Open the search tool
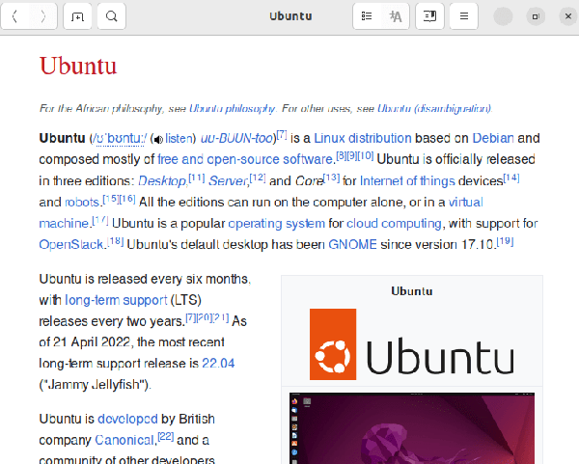The height and width of the screenshot is (464, 579). (112, 16)
